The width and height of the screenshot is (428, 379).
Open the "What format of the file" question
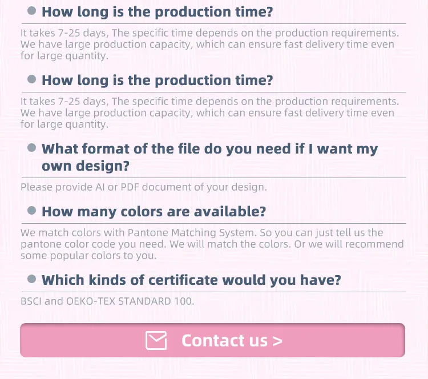coord(209,150)
